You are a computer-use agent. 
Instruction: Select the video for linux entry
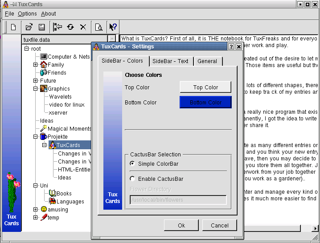[67, 104]
